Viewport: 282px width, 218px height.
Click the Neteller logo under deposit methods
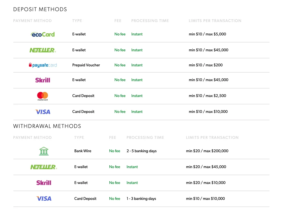tap(43, 50)
